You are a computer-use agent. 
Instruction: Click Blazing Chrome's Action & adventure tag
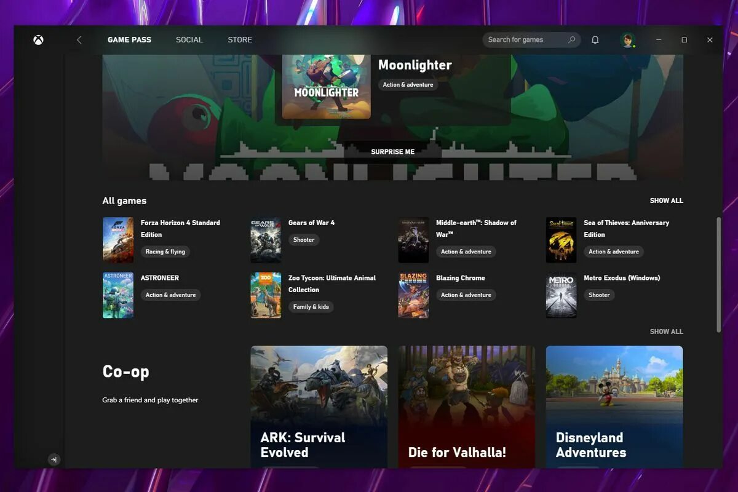tap(466, 295)
